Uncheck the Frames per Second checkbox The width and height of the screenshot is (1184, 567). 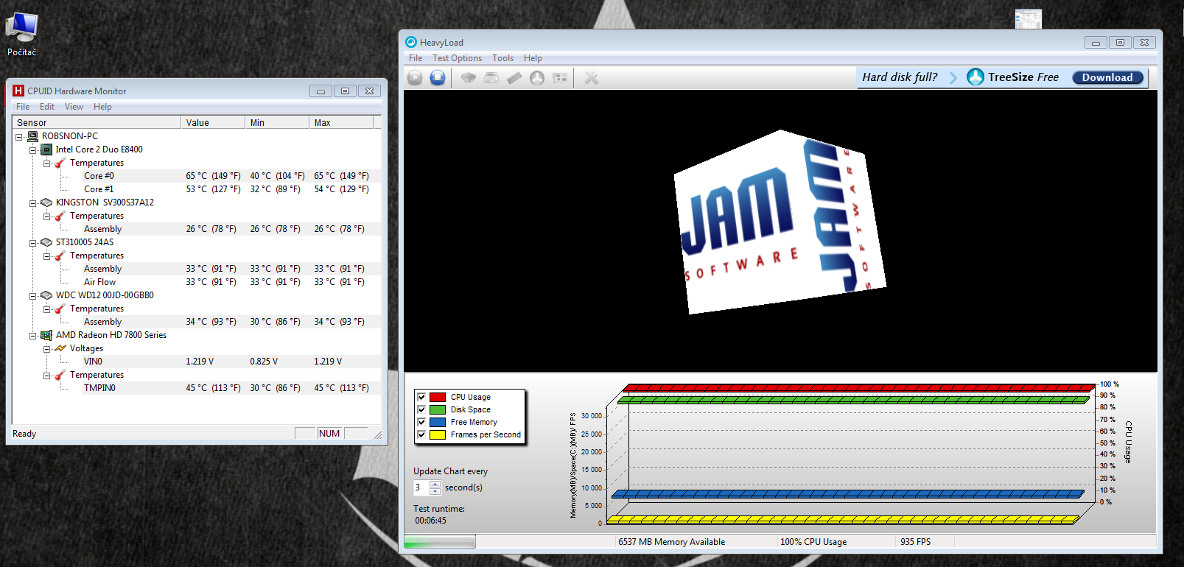click(x=421, y=434)
